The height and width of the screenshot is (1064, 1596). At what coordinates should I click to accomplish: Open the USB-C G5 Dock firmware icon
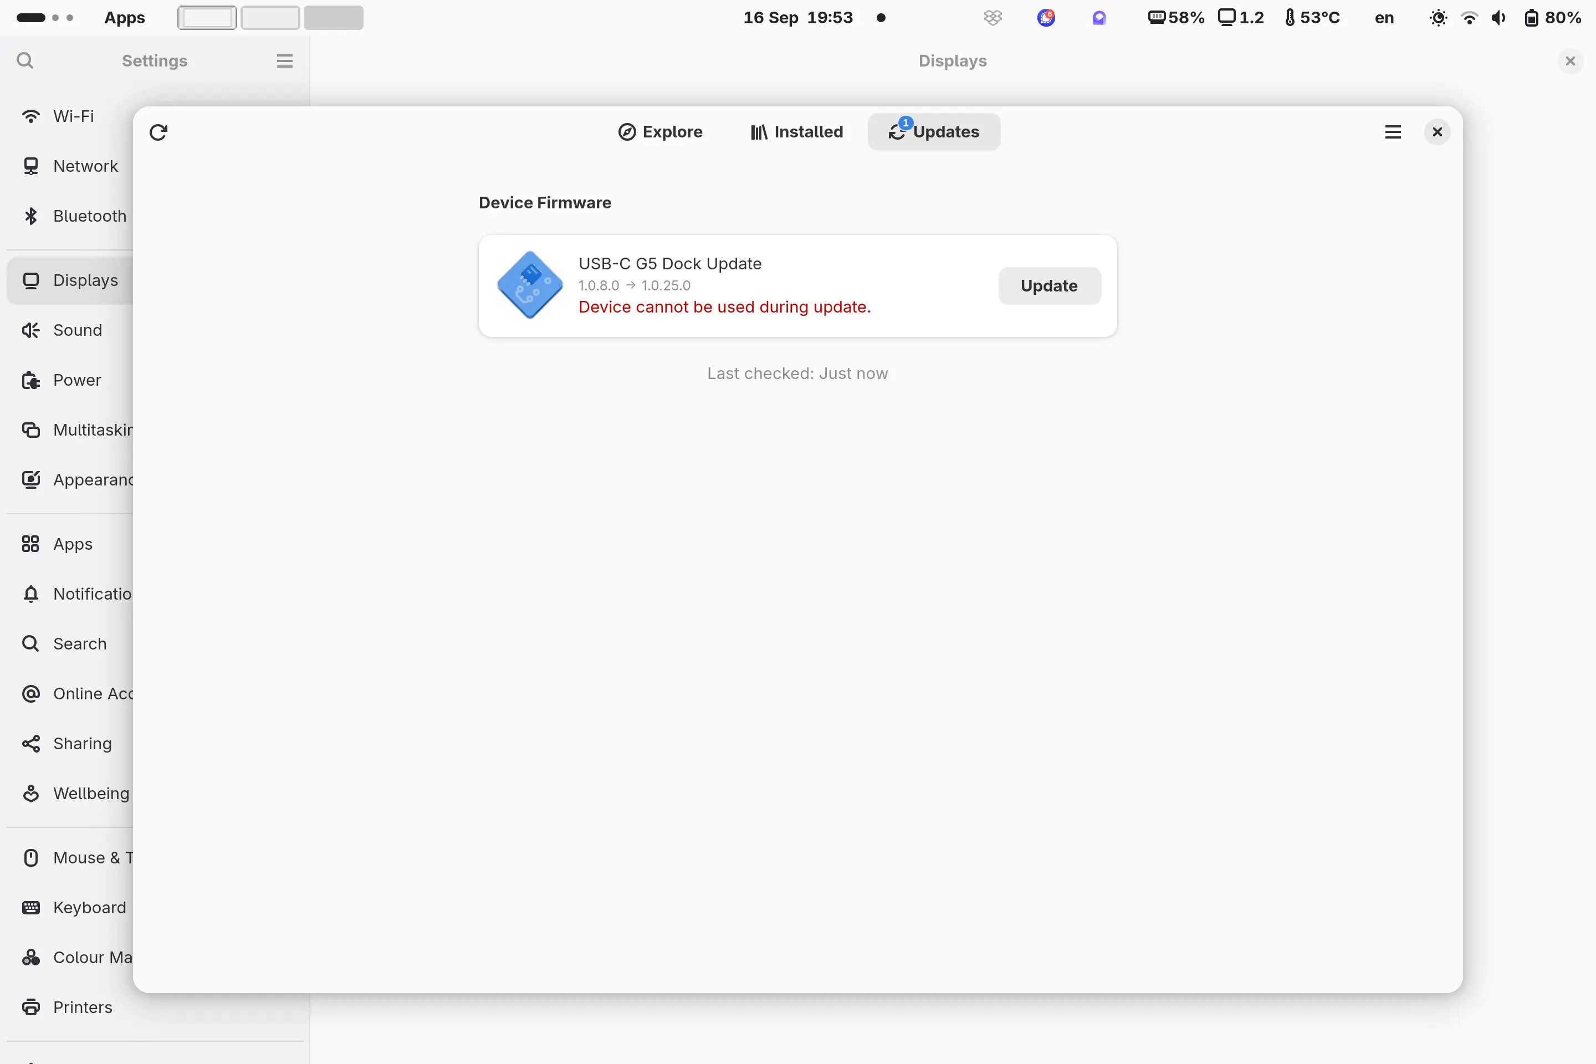coord(530,285)
